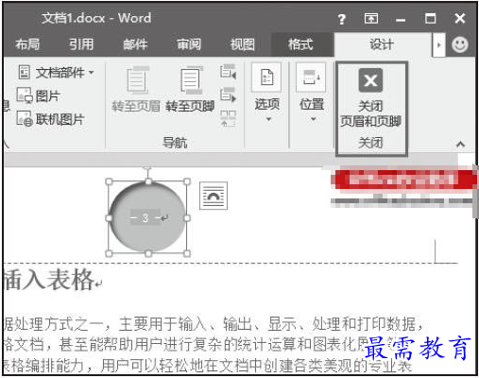Send feedback smiley face icon
Image resolution: width=479 pixels, height=378 pixels.
(x=460, y=44)
